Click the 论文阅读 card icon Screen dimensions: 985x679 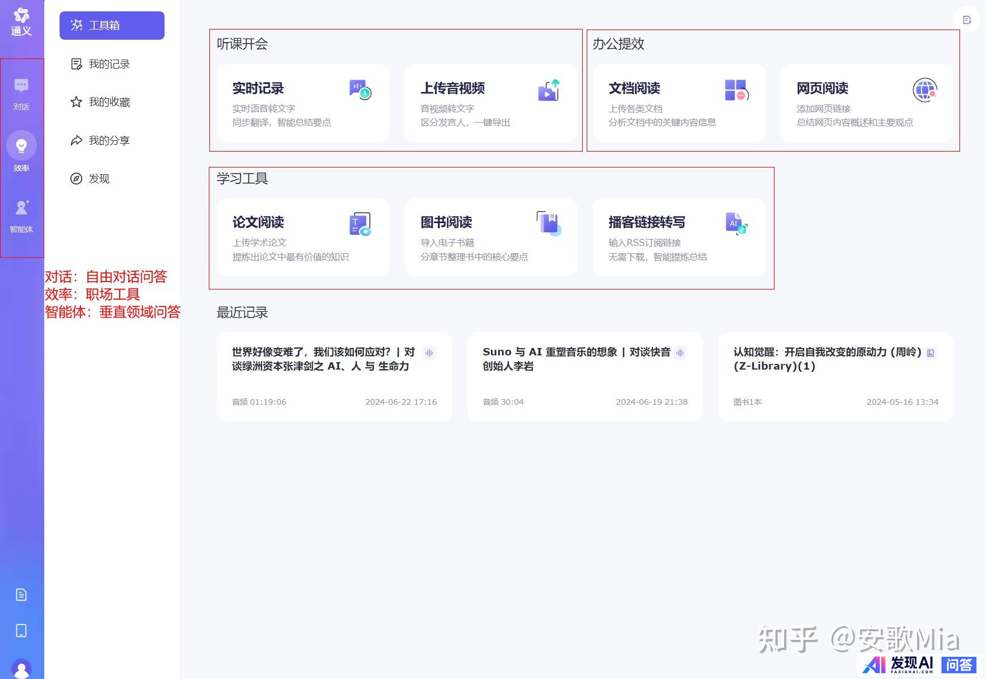pos(360,224)
